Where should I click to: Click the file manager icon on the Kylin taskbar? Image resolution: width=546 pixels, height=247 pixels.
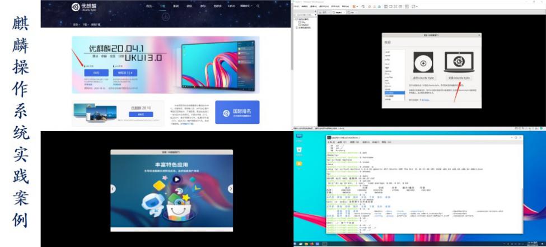pos(306,244)
